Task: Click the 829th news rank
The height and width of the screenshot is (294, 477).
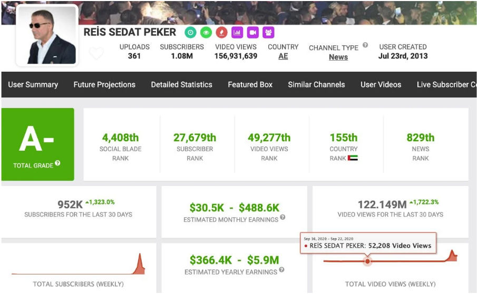Action: [x=421, y=138]
